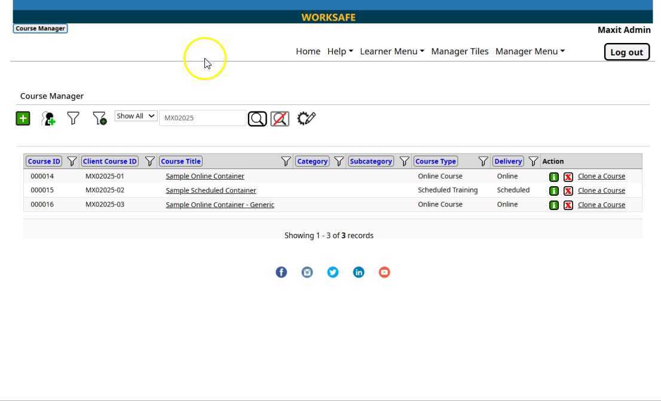661x401 pixels.
Task: Sort by the Delivery column header
Action: click(x=508, y=161)
